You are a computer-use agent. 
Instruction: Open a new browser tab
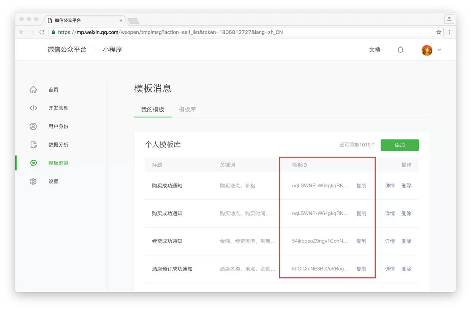tap(133, 20)
